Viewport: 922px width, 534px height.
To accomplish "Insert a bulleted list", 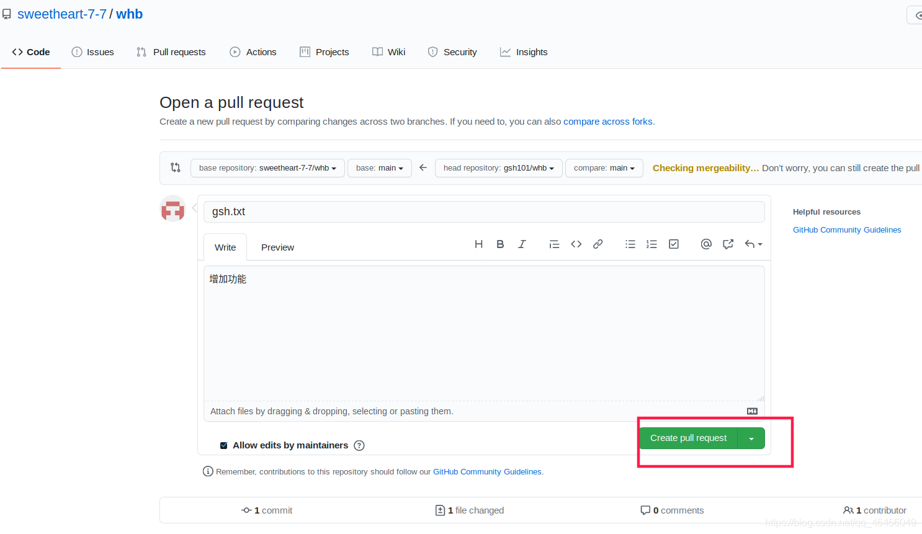I will (630, 244).
